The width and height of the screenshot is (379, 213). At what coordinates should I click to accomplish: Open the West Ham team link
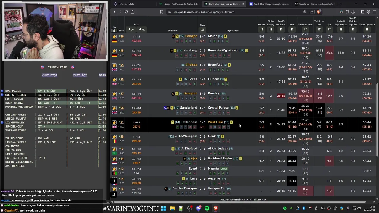click(x=216, y=122)
